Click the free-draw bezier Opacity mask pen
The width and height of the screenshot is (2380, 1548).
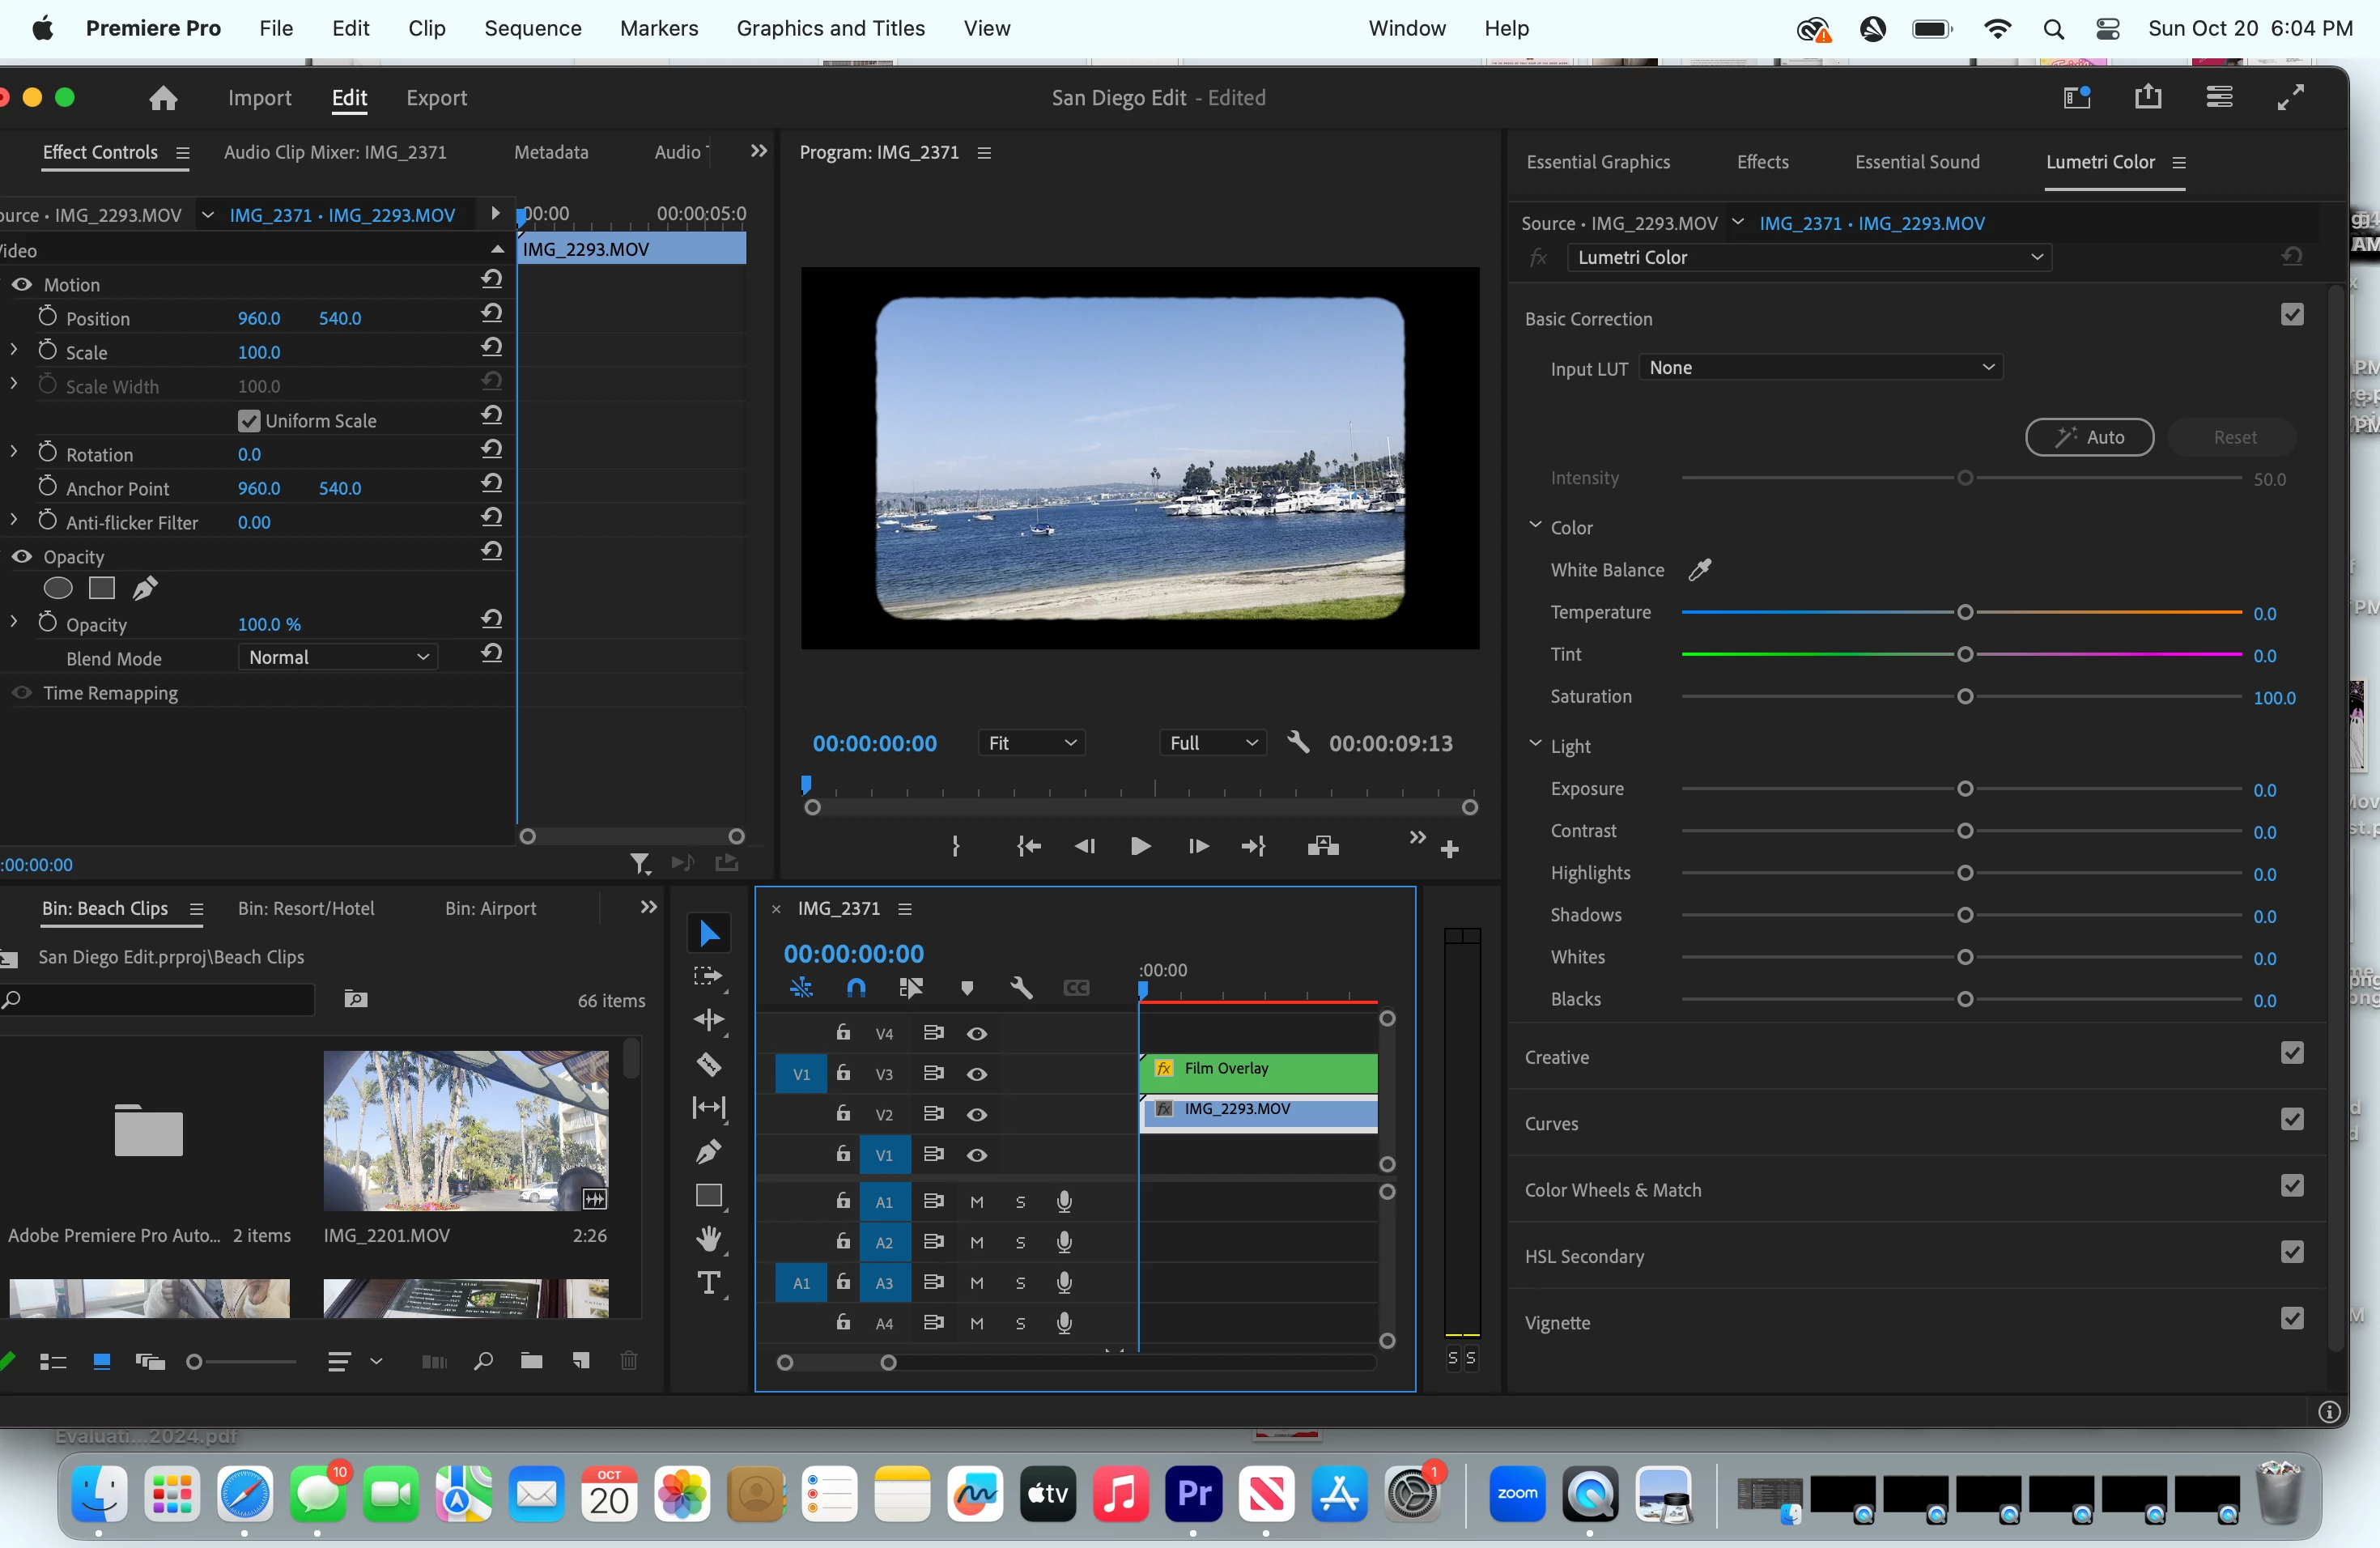pos(145,589)
